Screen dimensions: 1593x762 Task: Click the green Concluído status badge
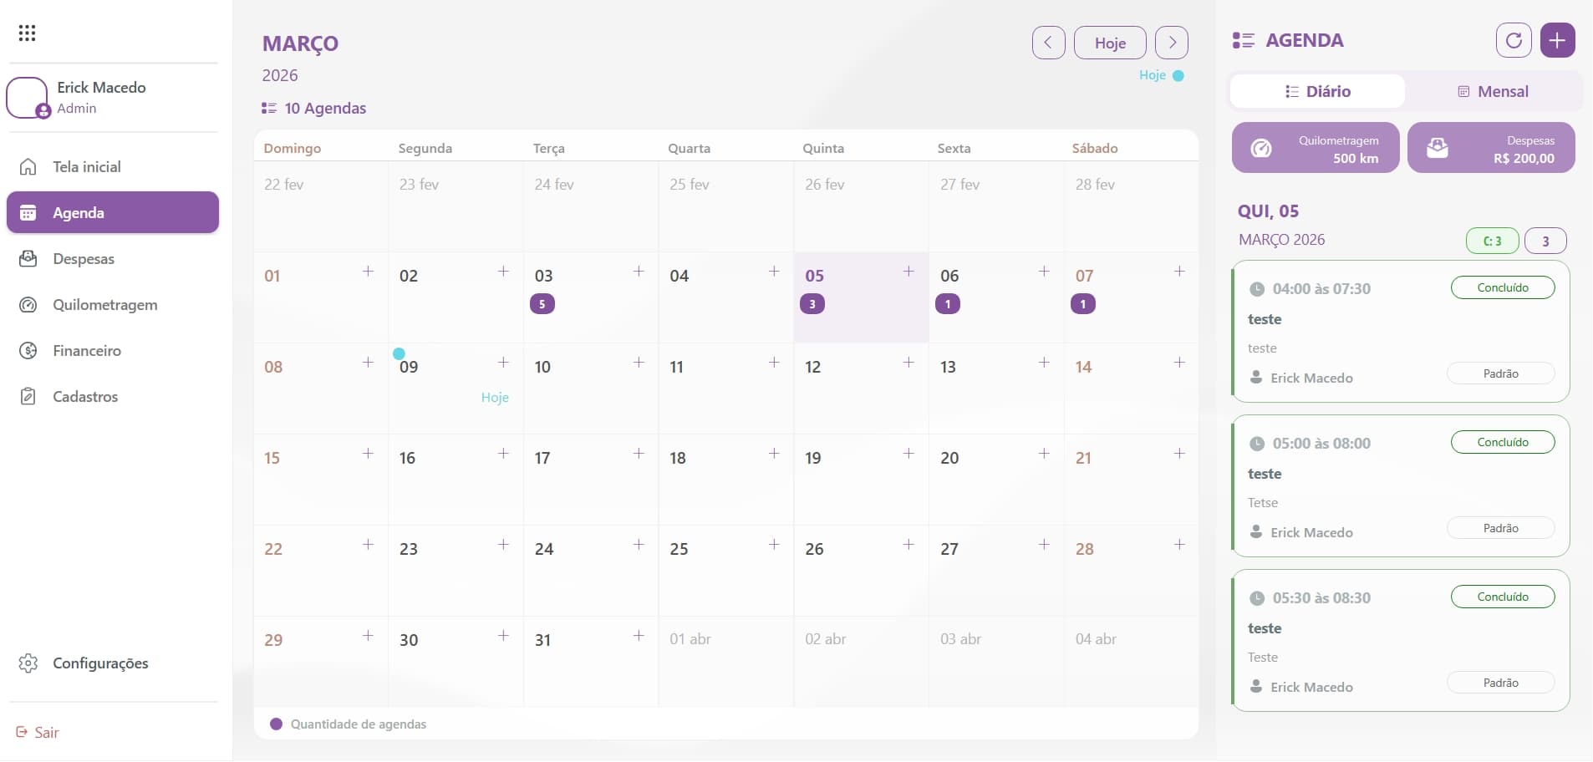click(x=1502, y=287)
